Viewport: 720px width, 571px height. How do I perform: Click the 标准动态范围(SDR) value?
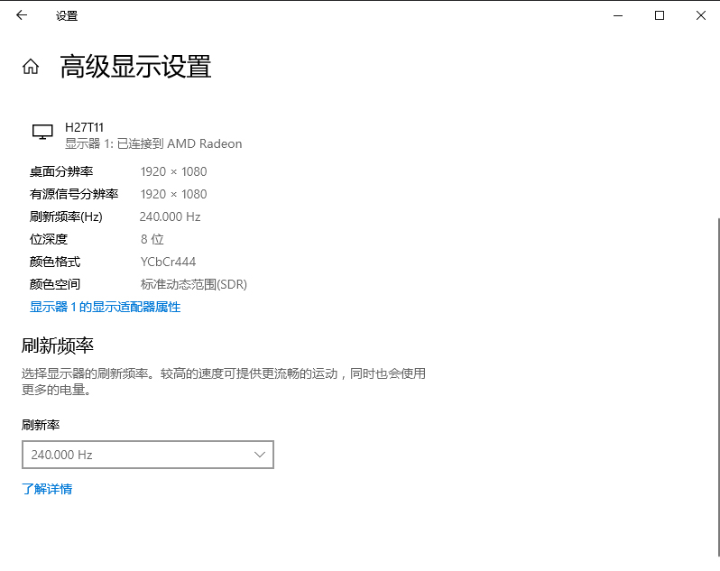click(x=194, y=284)
